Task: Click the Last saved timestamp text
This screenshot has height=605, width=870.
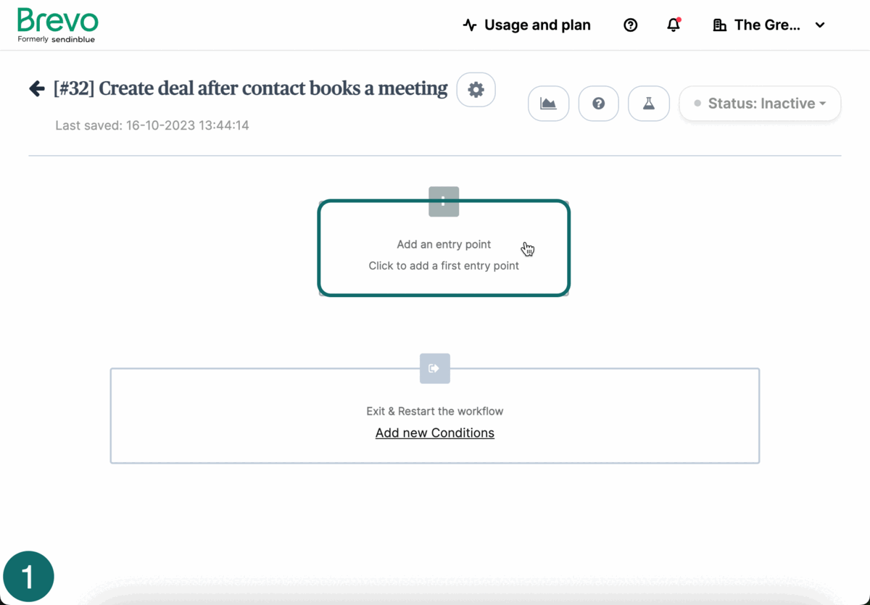Action: click(x=152, y=125)
